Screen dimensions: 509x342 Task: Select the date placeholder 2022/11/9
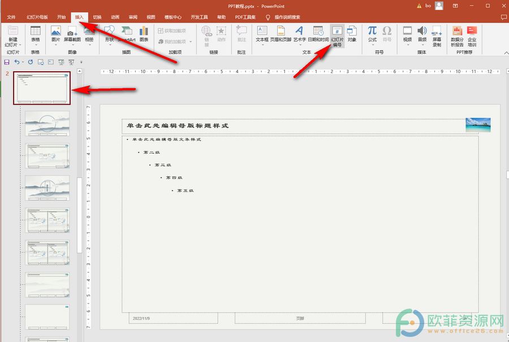pyautogui.click(x=174, y=318)
